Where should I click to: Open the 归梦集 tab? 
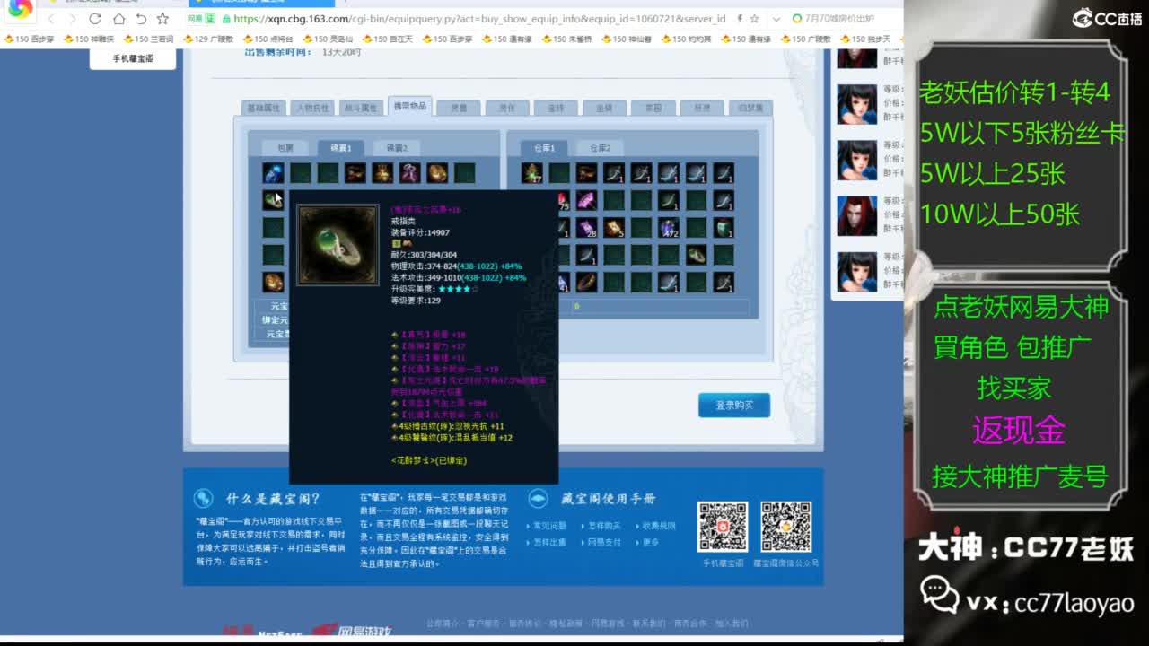click(750, 108)
